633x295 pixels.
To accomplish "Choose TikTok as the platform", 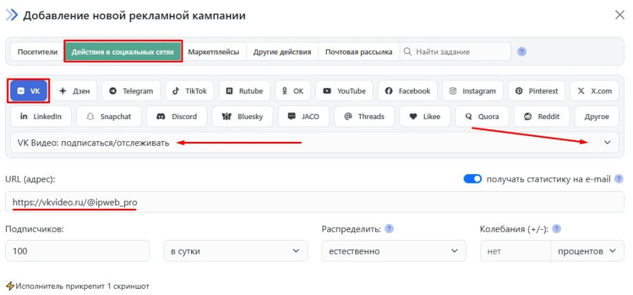I will 188,91.
